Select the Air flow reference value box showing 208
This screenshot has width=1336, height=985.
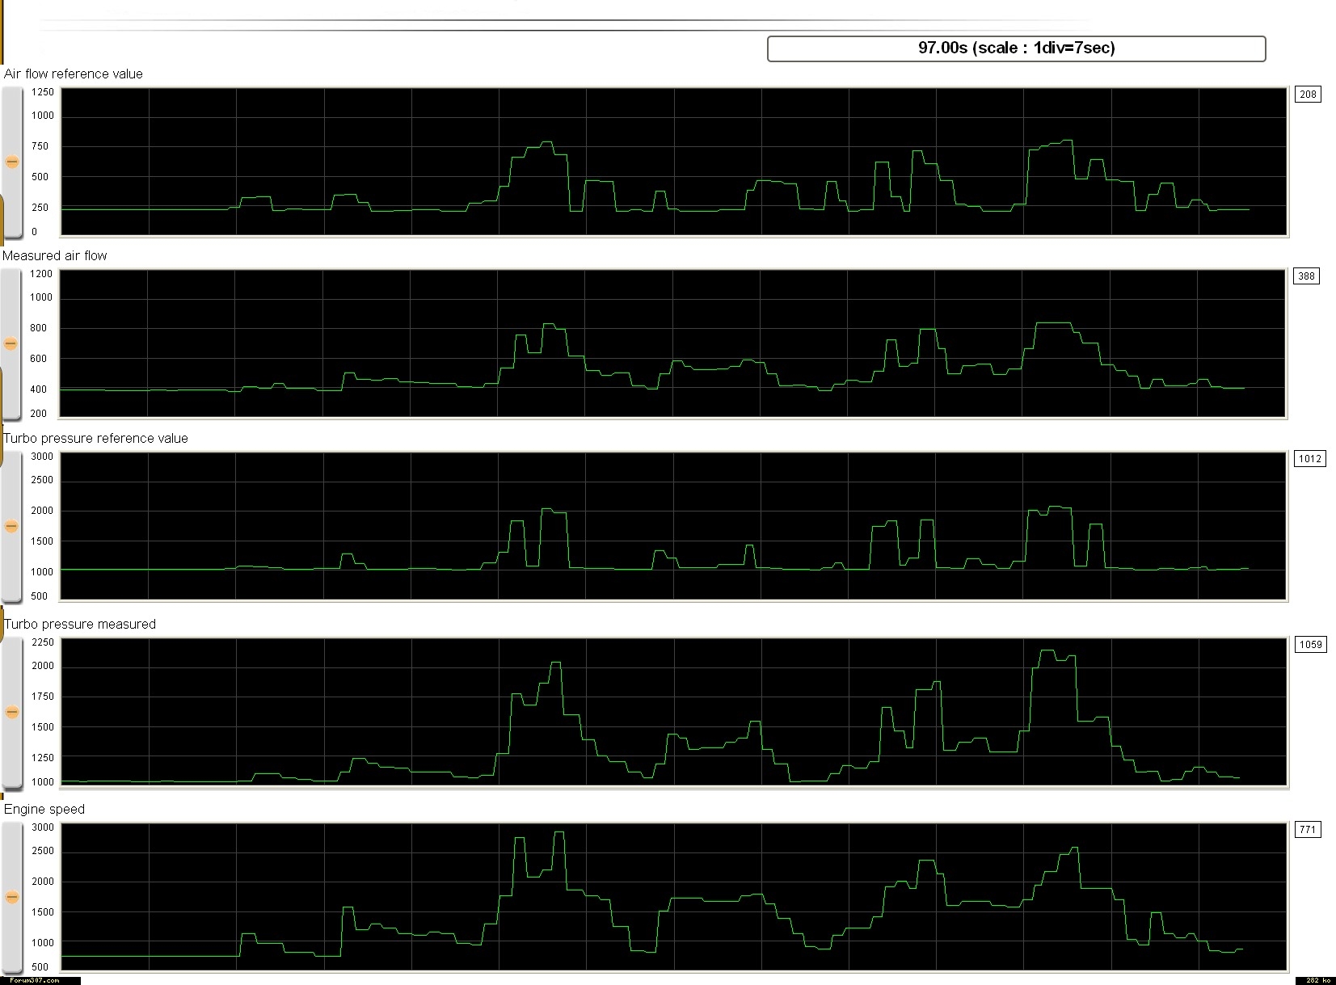(x=1308, y=95)
